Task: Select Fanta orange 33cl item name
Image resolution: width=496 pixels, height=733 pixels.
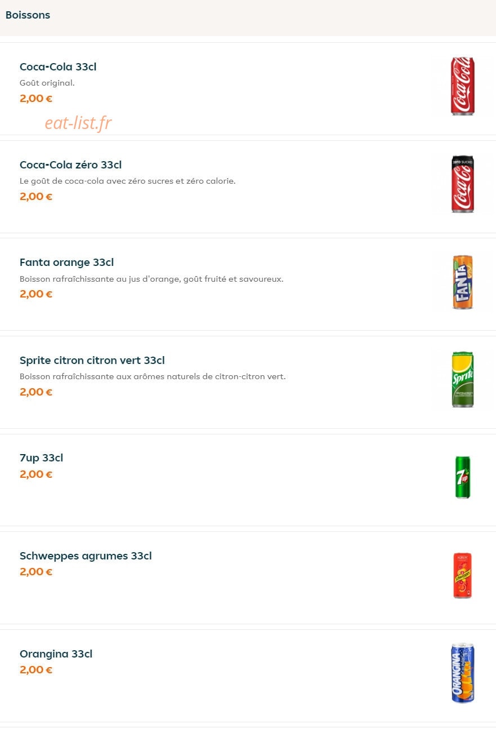Action: click(x=66, y=262)
